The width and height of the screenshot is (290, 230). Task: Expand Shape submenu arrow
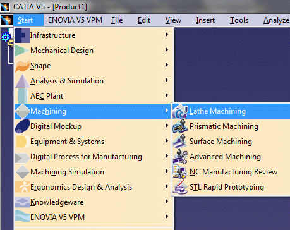click(x=167, y=64)
